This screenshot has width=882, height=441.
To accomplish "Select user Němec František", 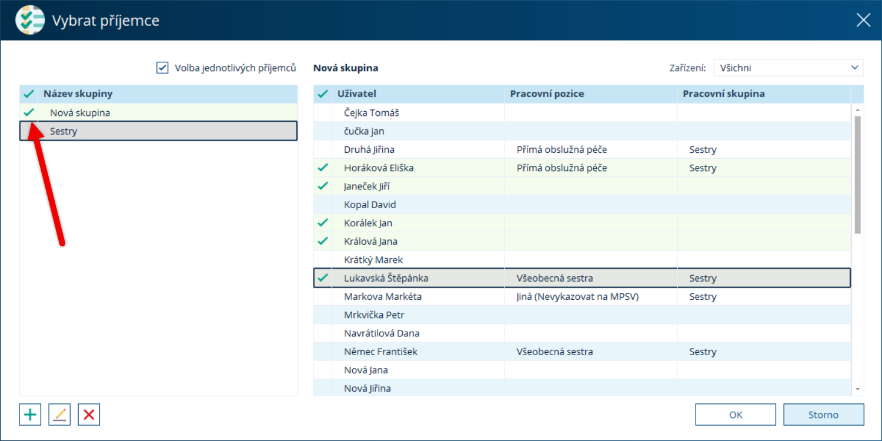I will click(x=582, y=352).
